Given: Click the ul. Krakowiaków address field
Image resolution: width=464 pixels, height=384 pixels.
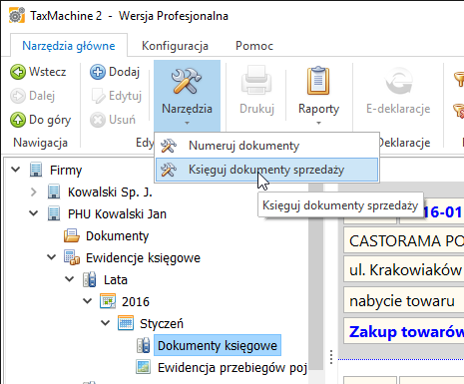Looking at the screenshot, I should tap(404, 269).
